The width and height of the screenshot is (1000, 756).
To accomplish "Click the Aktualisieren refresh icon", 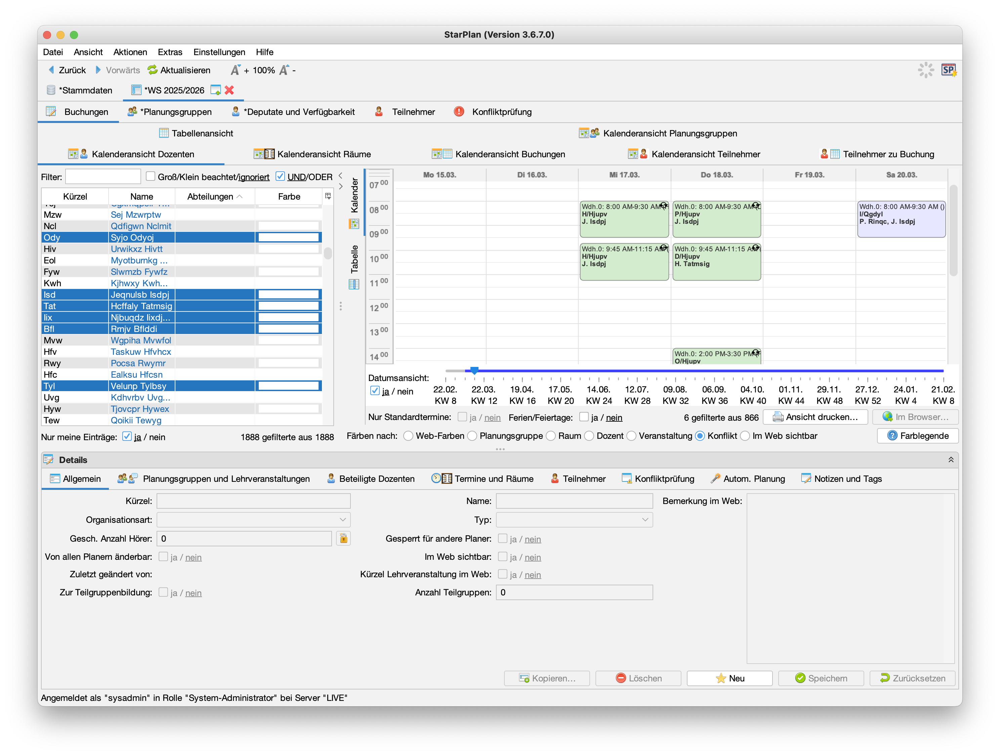I will click(x=152, y=70).
